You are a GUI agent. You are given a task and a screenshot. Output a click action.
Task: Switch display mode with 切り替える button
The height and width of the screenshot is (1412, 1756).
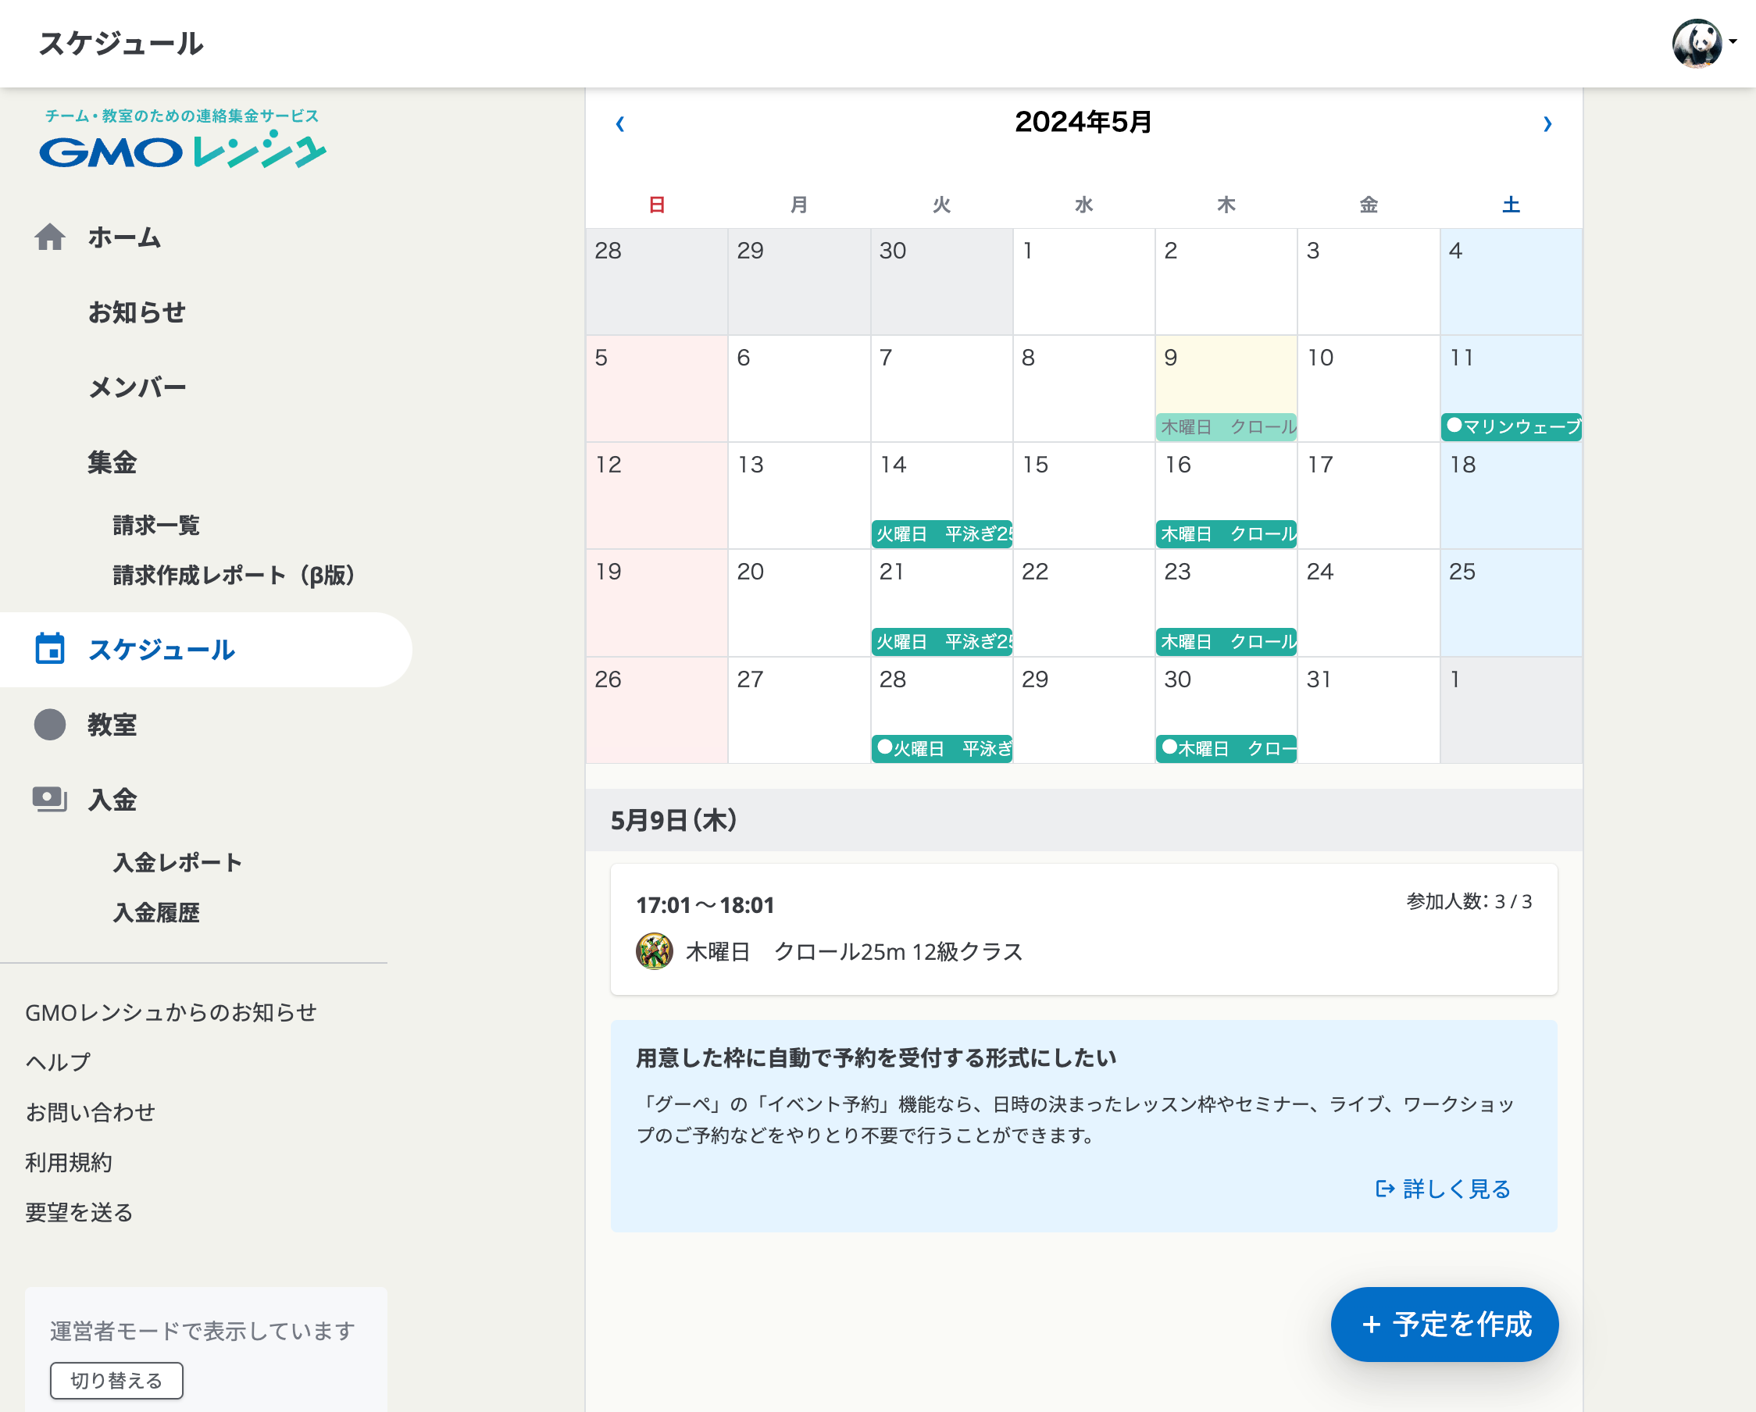coord(116,1380)
